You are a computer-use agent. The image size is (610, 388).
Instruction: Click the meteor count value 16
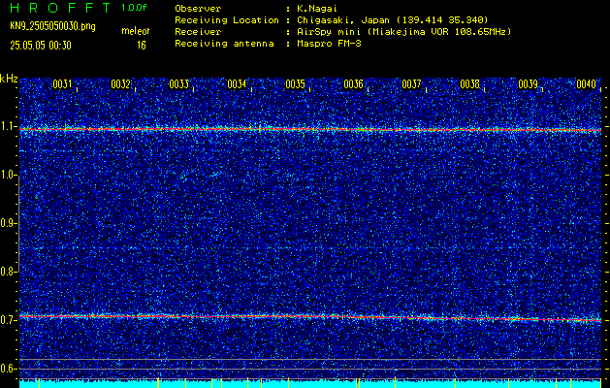click(x=142, y=46)
